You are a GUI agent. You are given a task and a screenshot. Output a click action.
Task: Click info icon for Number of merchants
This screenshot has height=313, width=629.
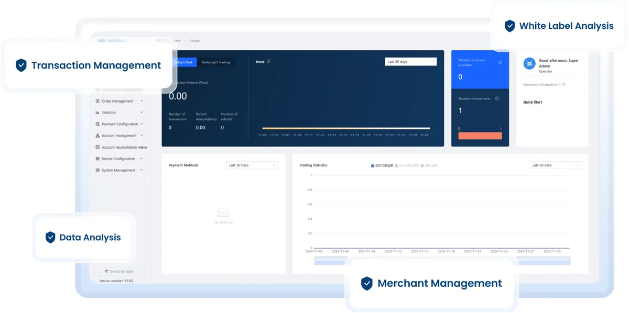(x=497, y=98)
